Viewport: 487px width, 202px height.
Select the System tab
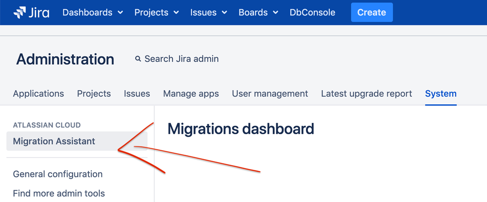pyautogui.click(x=441, y=94)
